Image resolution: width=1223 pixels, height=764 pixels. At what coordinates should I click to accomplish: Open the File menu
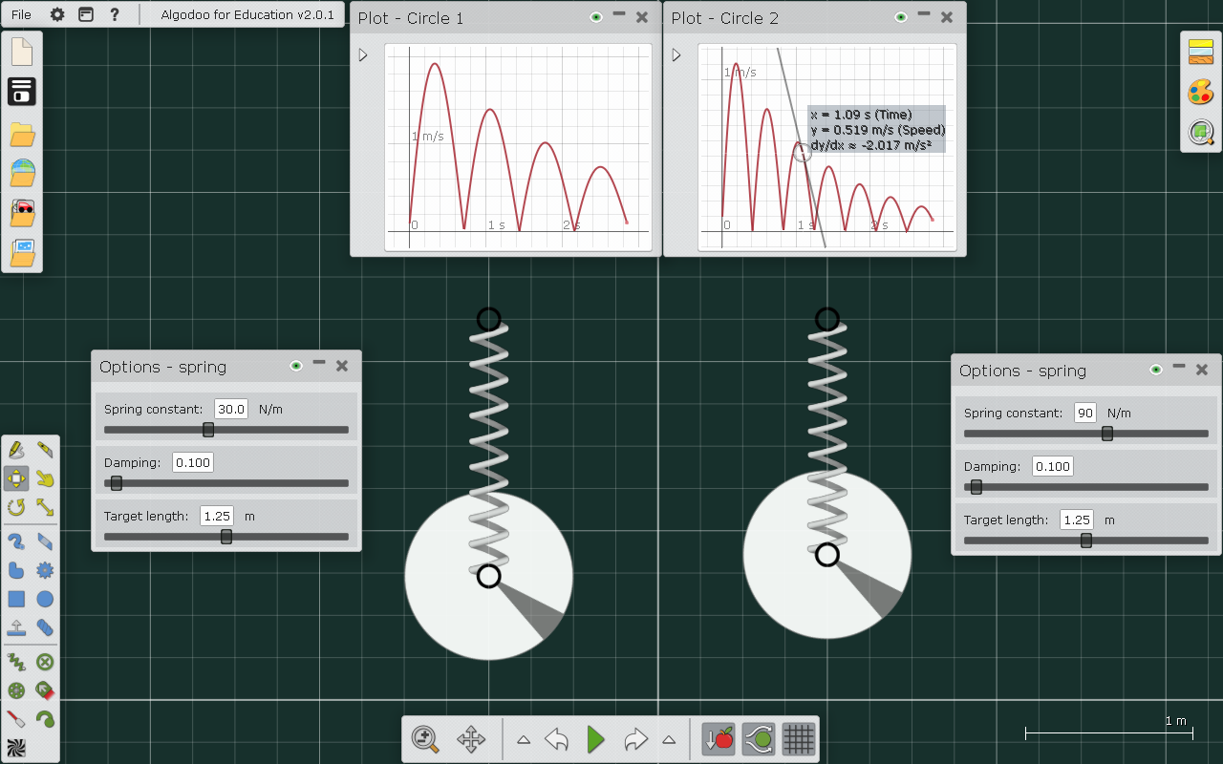coord(21,14)
